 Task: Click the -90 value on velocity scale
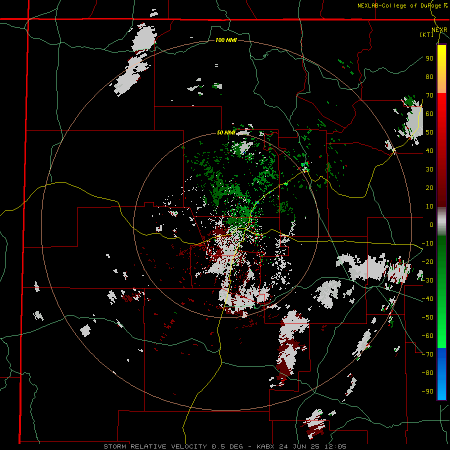(x=427, y=391)
